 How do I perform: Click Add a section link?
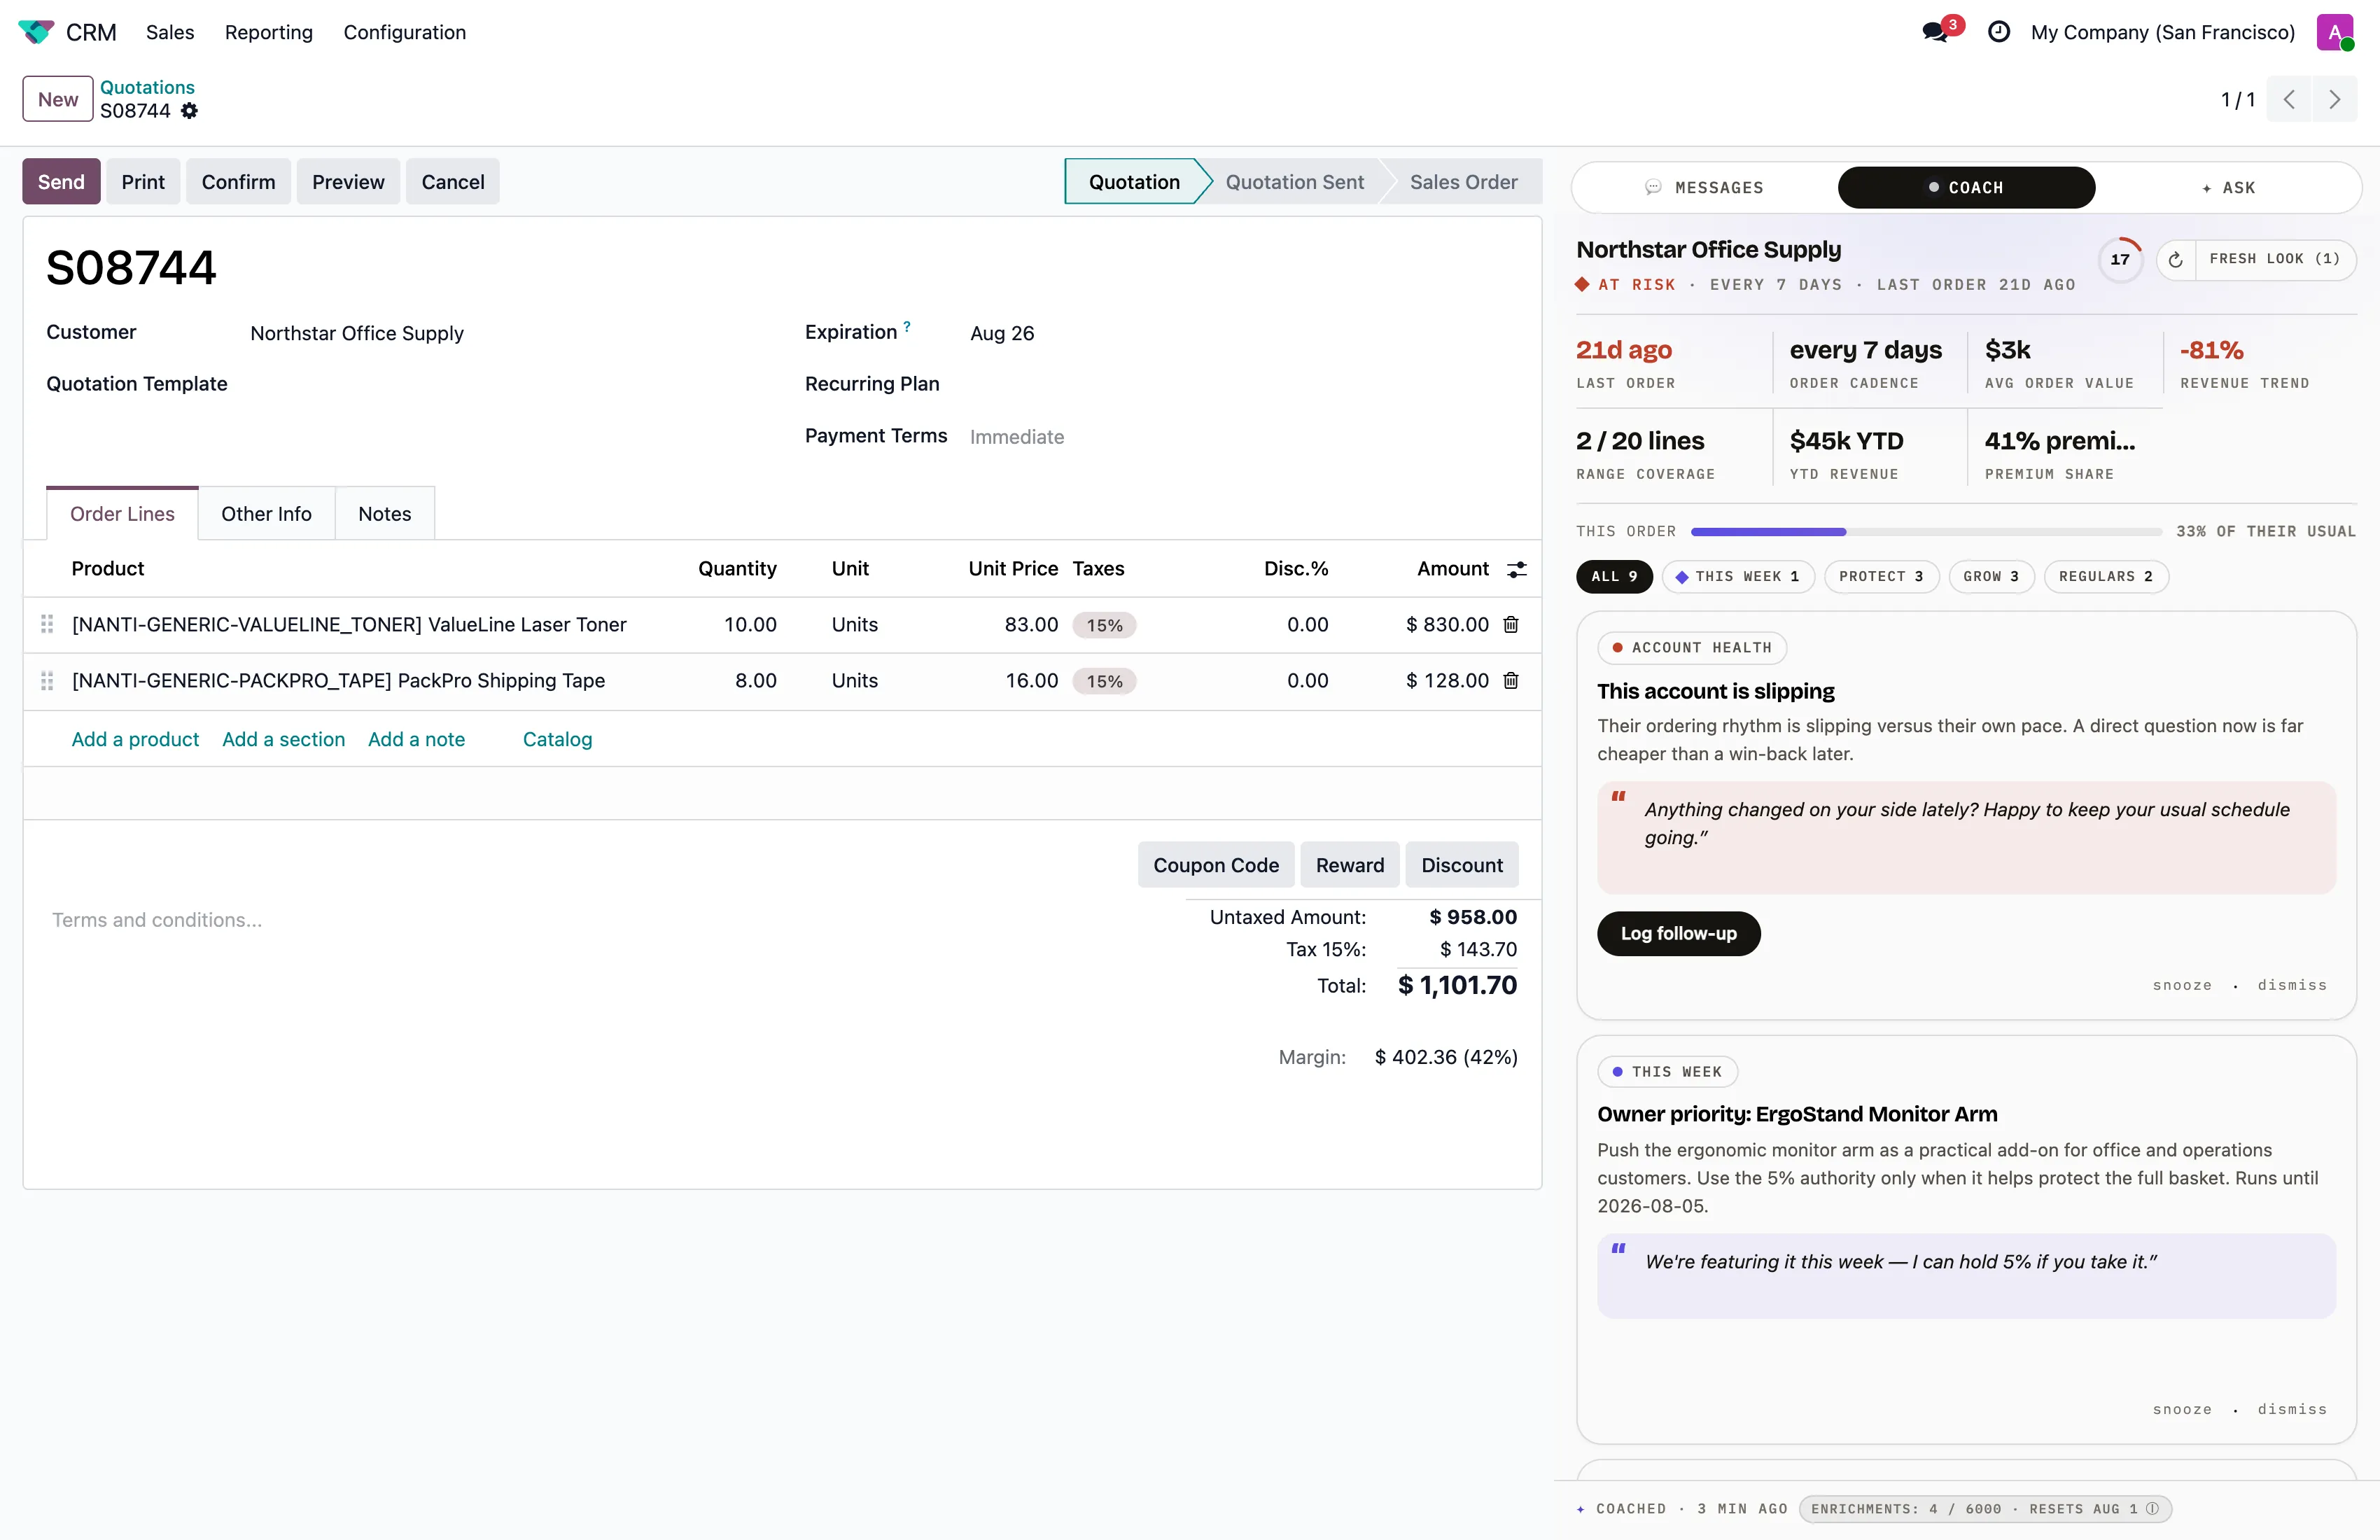(283, 739)
